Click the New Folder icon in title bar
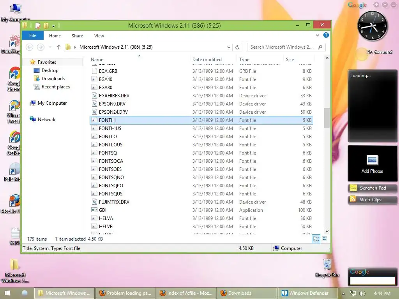 point(46,25)
